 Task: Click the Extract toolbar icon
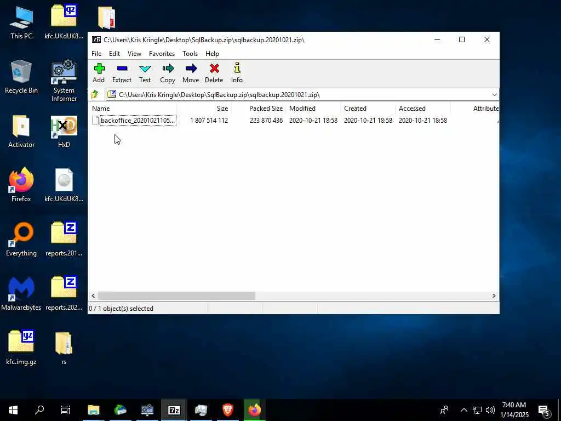click(122, 73)
